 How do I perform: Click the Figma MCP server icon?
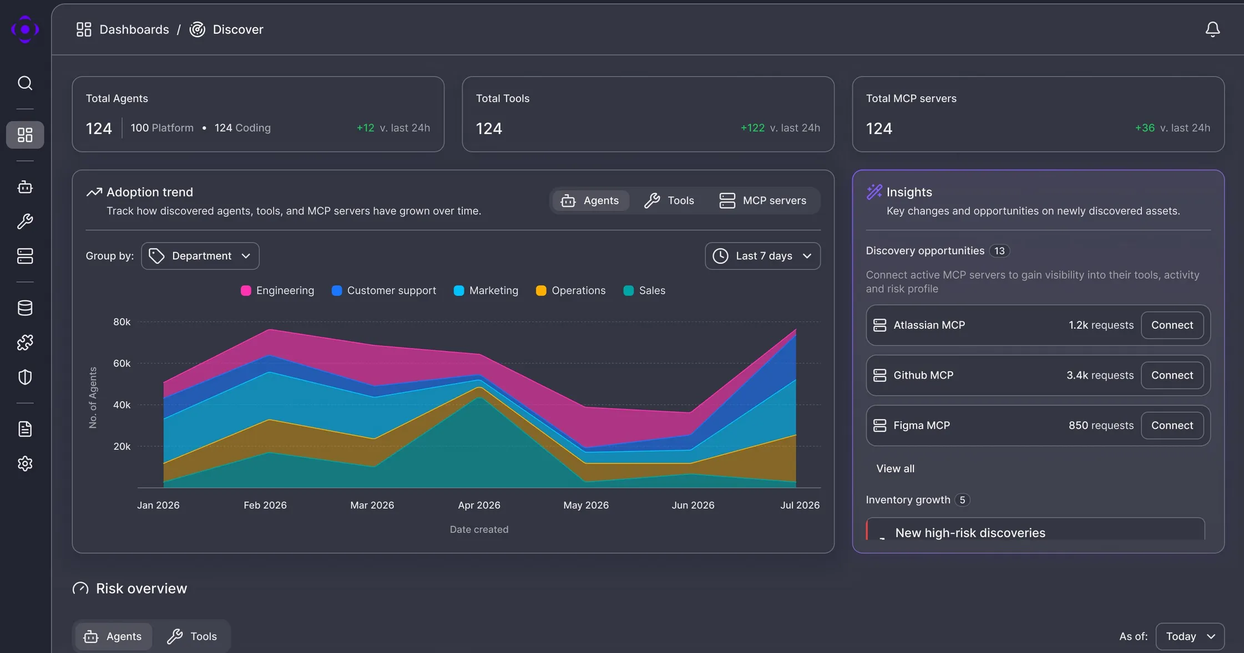[x=879, y=426]
